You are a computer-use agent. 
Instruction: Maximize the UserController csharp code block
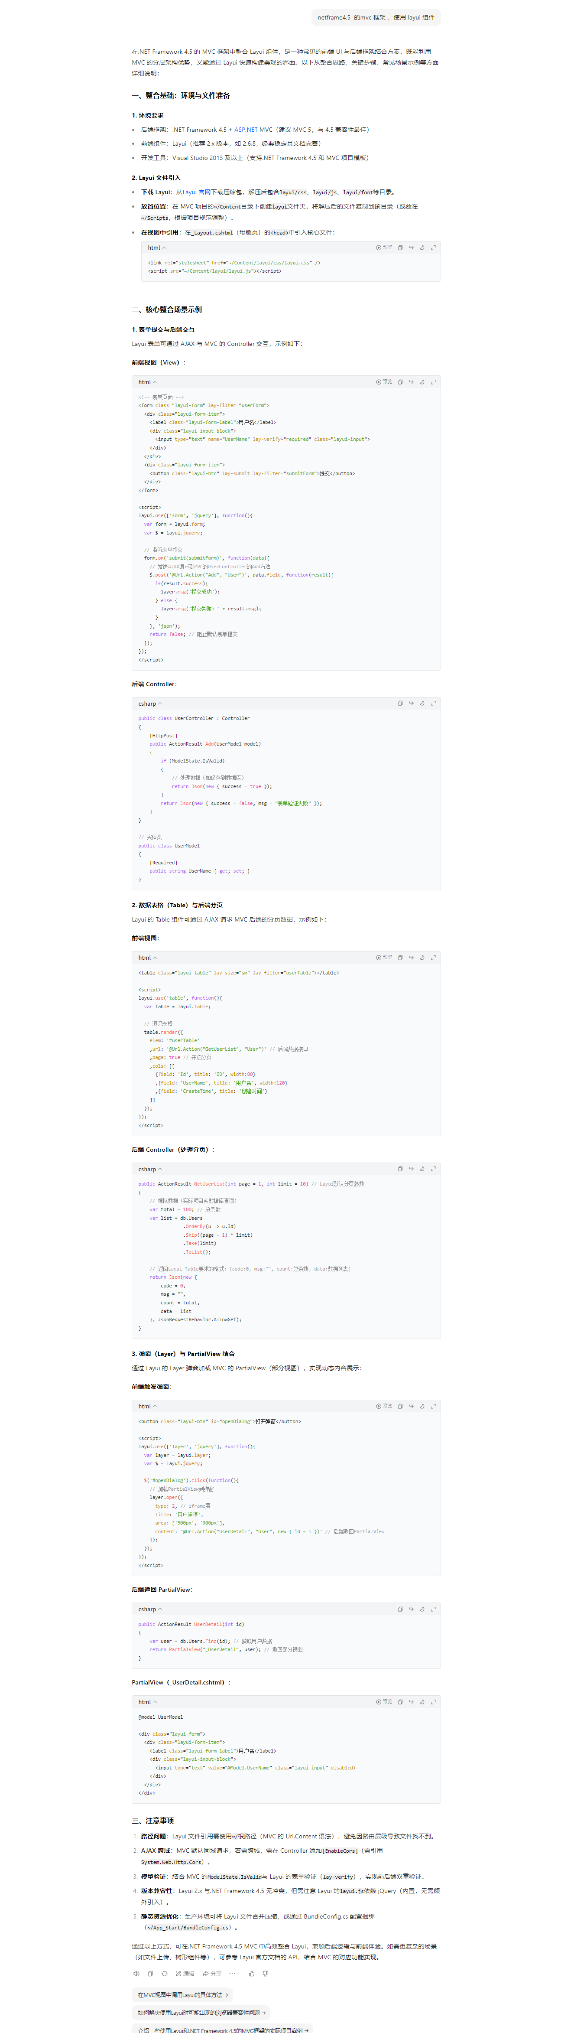tap(433, 702)
